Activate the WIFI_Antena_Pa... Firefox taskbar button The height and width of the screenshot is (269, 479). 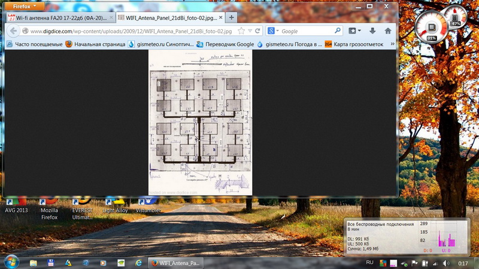click(175, 263)
